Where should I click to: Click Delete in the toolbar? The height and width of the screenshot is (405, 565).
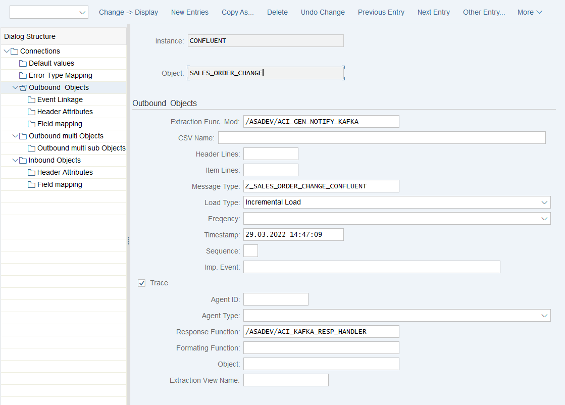pyautogui.click(x=278, y=12)
